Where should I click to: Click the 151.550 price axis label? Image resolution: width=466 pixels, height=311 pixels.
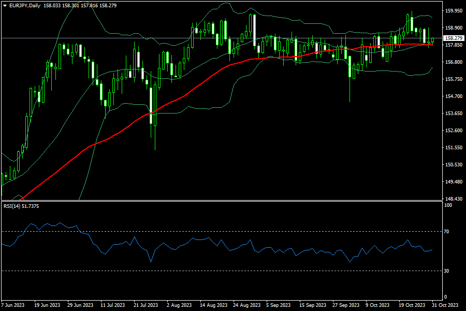[454, 148]
